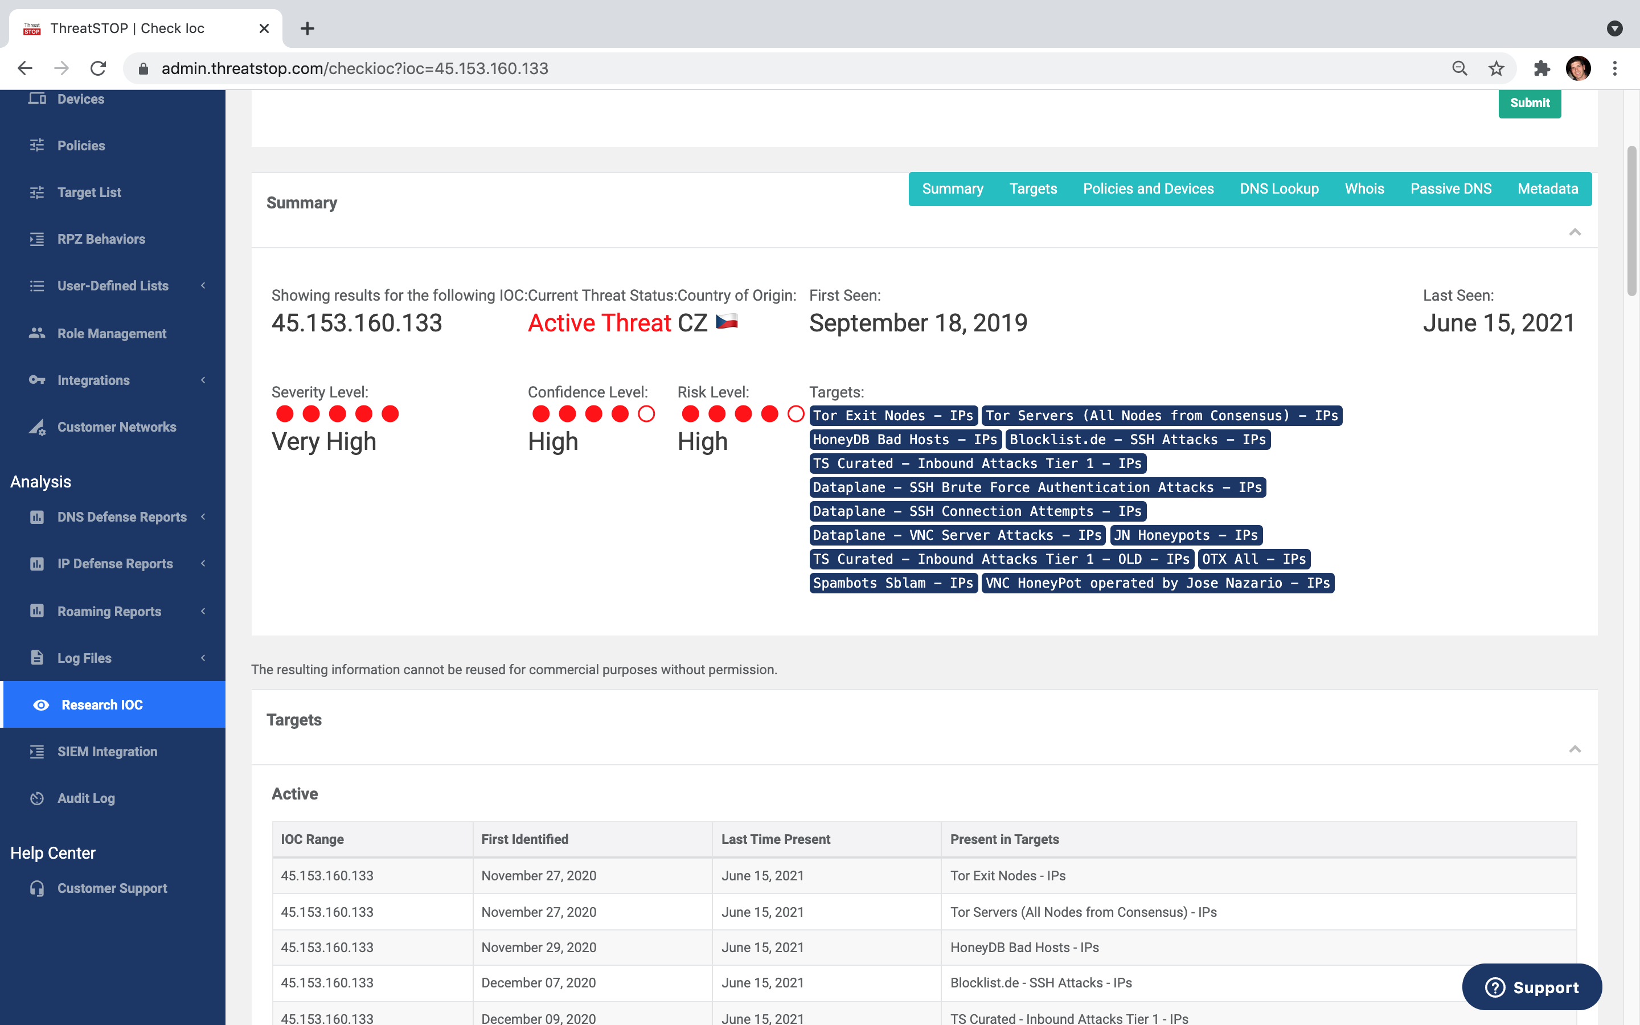Click the Submit button
1640x1025 pixels.
coord(1530,102)
